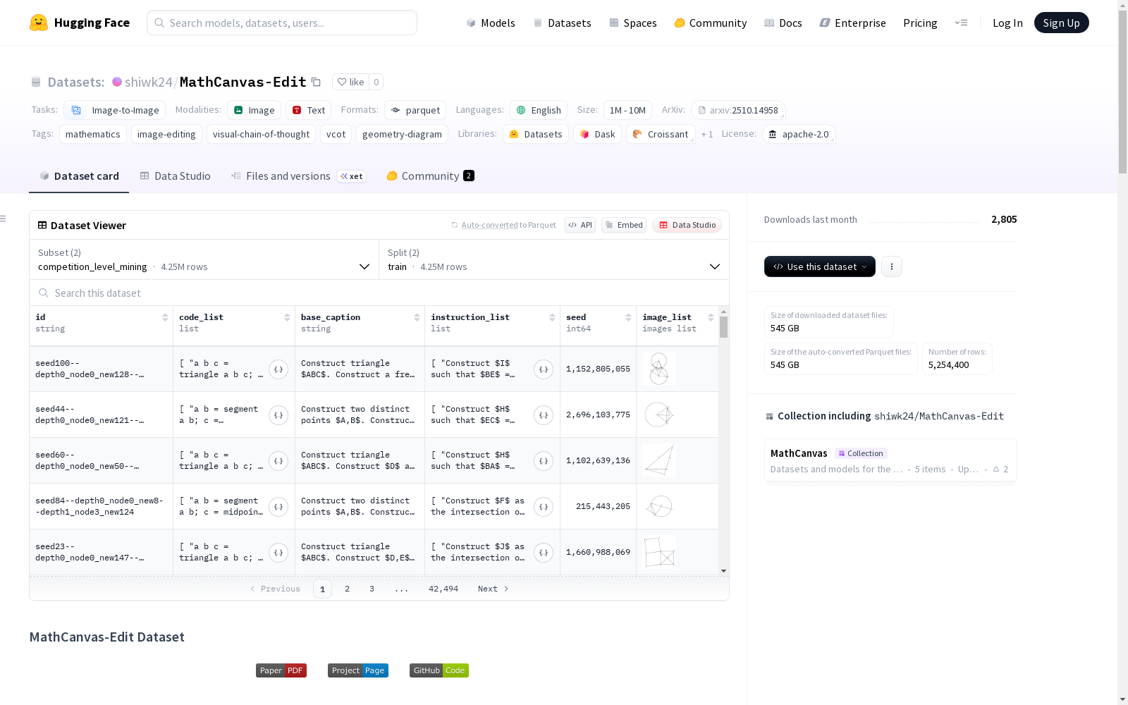This screenshot has height=705, width=1128.
Task: Open Docs in the top navigation
Action: tap(783, 23)
